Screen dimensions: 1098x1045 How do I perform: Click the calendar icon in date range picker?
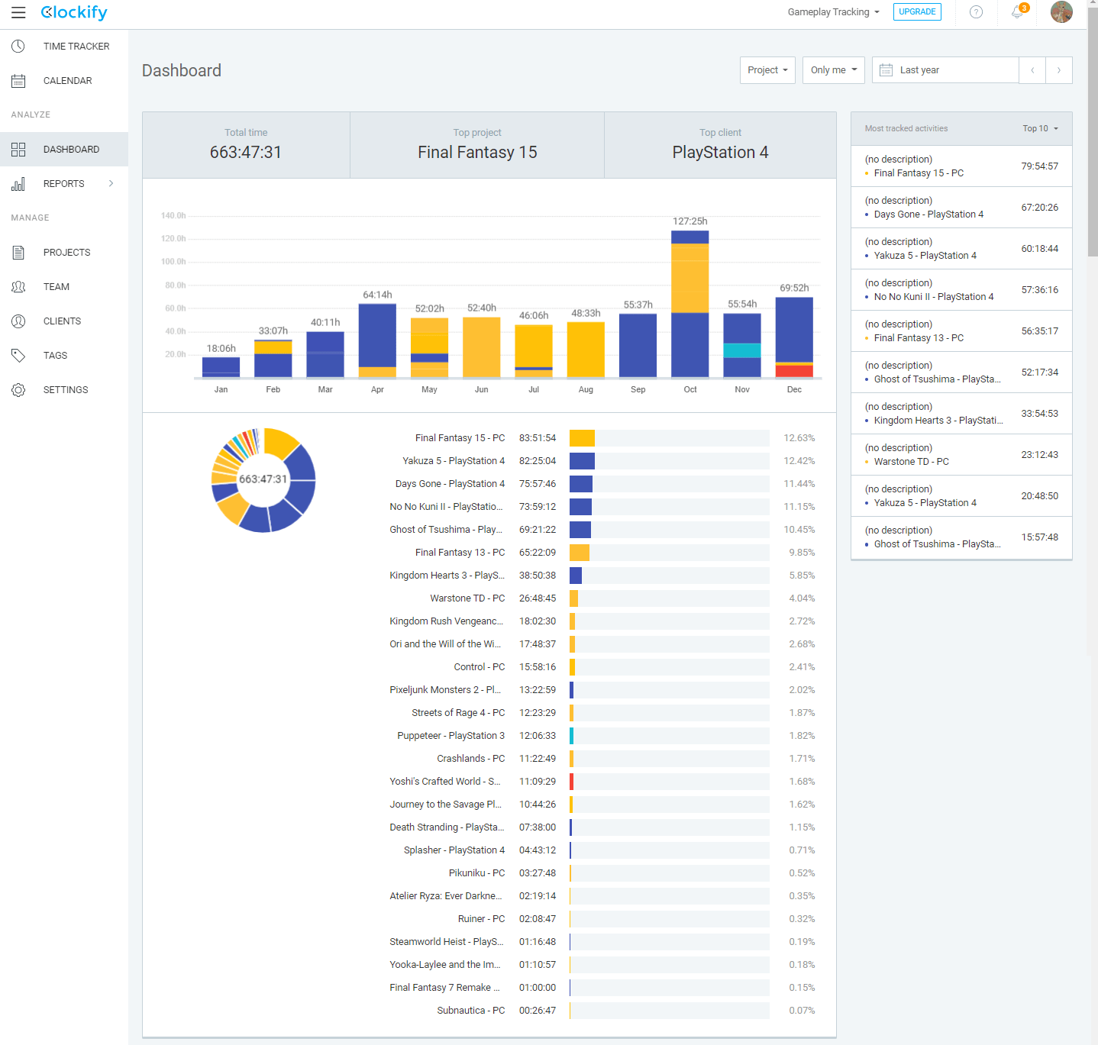[x=886, y=70]
